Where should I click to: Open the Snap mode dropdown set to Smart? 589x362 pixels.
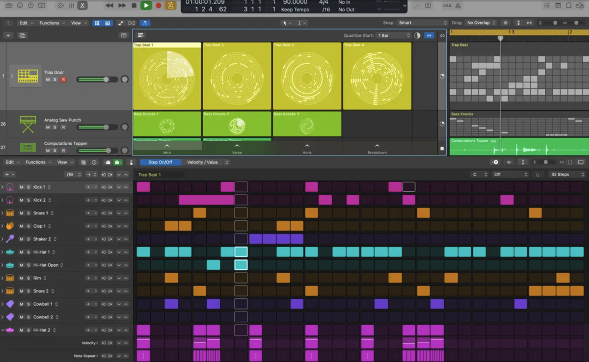coord(423,23)
